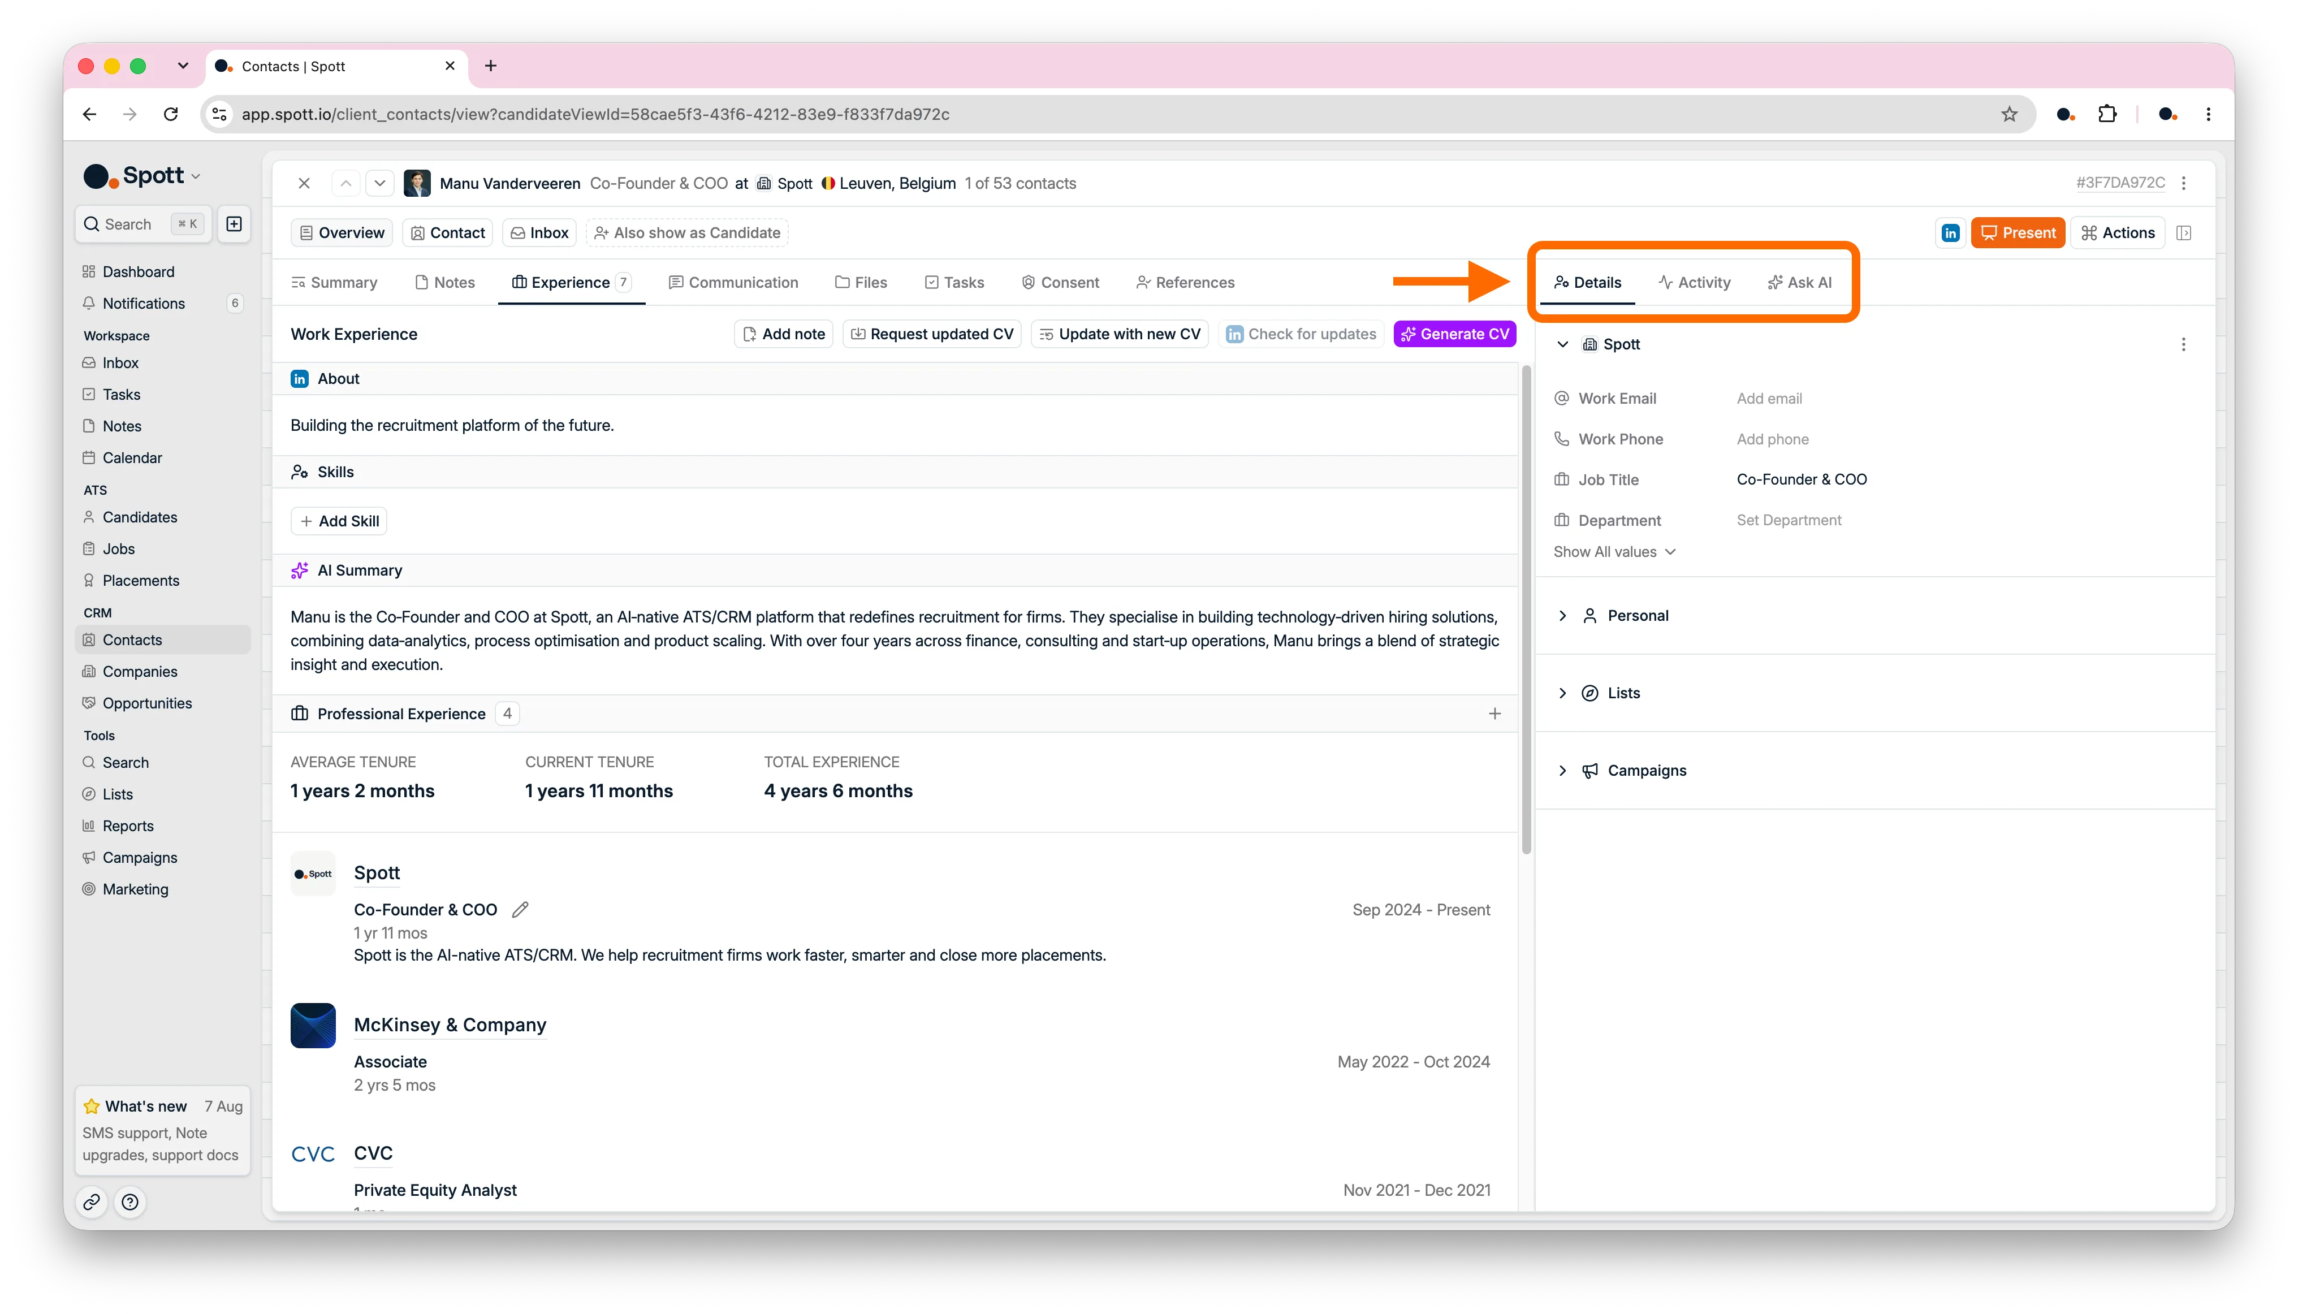Viewport: 2298px width, 1314px height.
Task: Open Chrome three-dot menu
Action: point(2209,114)
